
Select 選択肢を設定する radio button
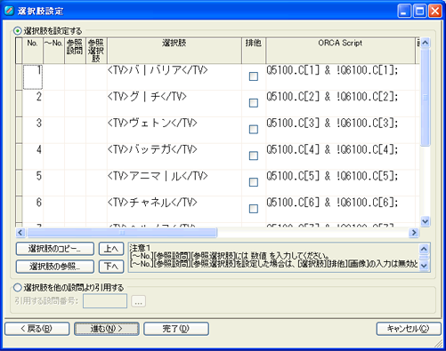coord(18,31)
